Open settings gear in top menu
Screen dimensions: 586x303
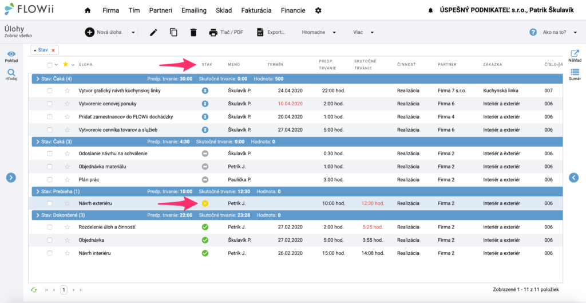point(318,10)
